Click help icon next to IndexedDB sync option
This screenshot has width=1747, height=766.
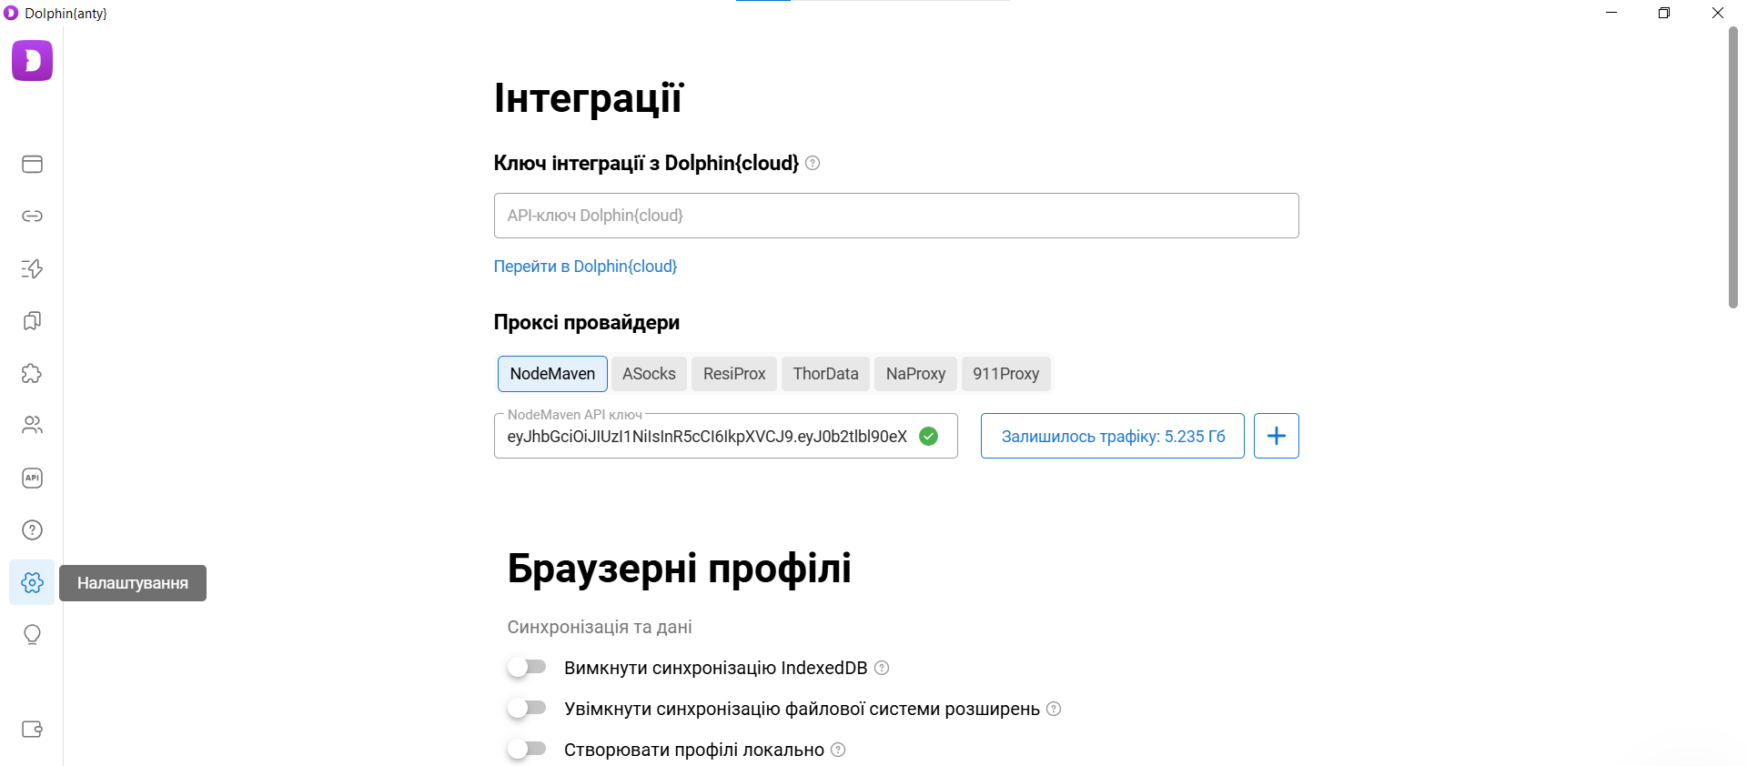[x=882, y=668]
